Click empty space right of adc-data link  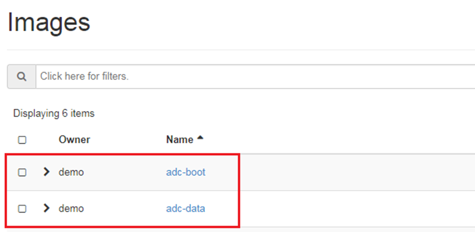click(x=336, y=209)
